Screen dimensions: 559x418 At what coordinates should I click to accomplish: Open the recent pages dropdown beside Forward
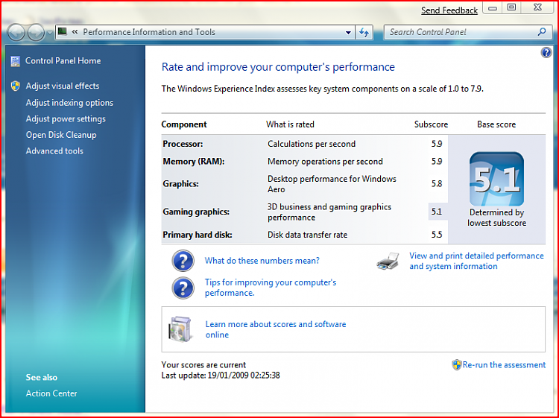49,33
